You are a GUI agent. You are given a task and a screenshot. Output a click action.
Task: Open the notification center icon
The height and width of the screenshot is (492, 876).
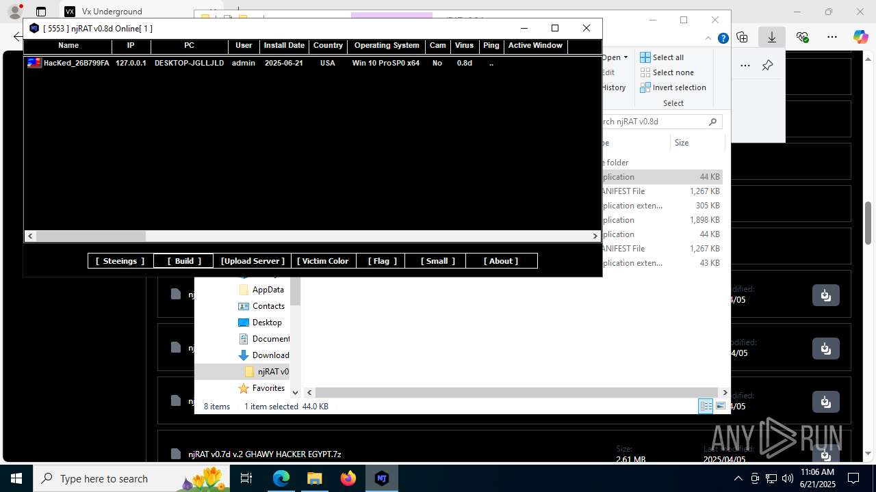[853, 478]
